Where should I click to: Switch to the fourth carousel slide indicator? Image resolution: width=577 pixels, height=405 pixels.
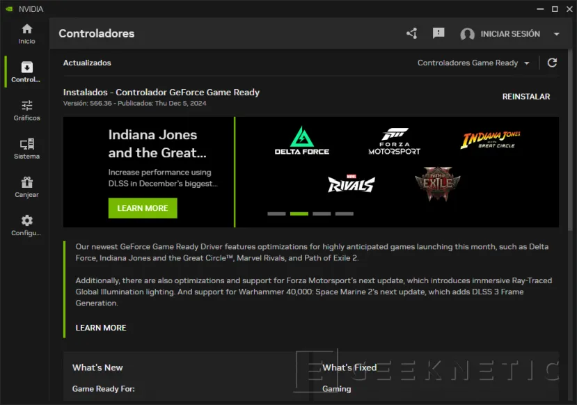click(x=345, y=214)
